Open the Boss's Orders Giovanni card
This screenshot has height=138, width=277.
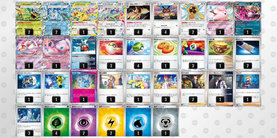click(193, 88)
